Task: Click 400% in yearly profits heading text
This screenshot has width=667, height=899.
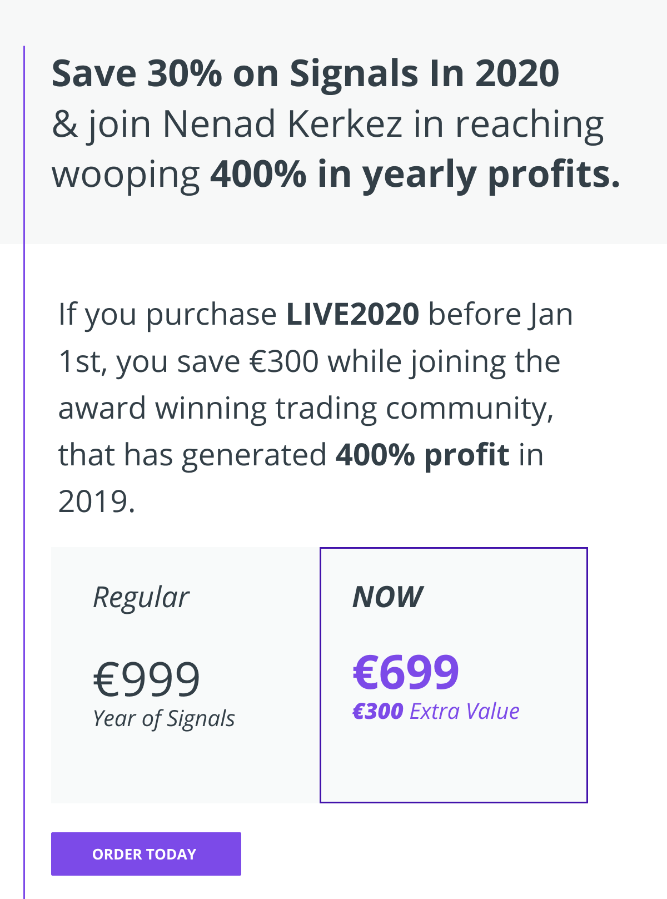Action: click(415, 174)
